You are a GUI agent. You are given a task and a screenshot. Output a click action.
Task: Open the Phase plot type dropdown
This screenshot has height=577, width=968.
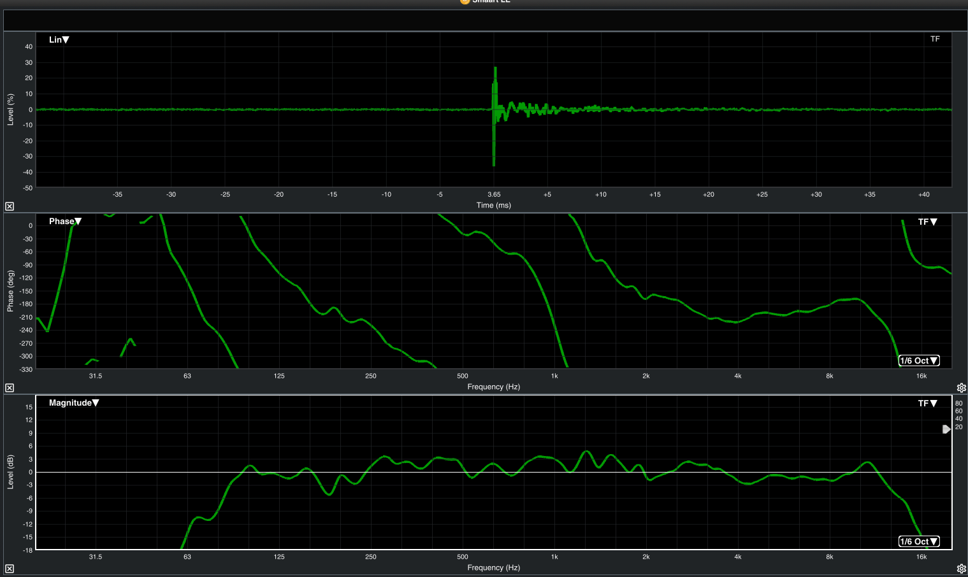pos(65,221)
